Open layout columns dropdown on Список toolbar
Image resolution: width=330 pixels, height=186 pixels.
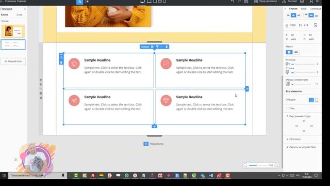(153, 47)
